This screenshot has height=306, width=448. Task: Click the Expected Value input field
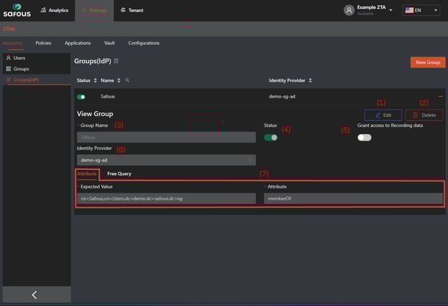pyautogui.click(x=166, y=198)
